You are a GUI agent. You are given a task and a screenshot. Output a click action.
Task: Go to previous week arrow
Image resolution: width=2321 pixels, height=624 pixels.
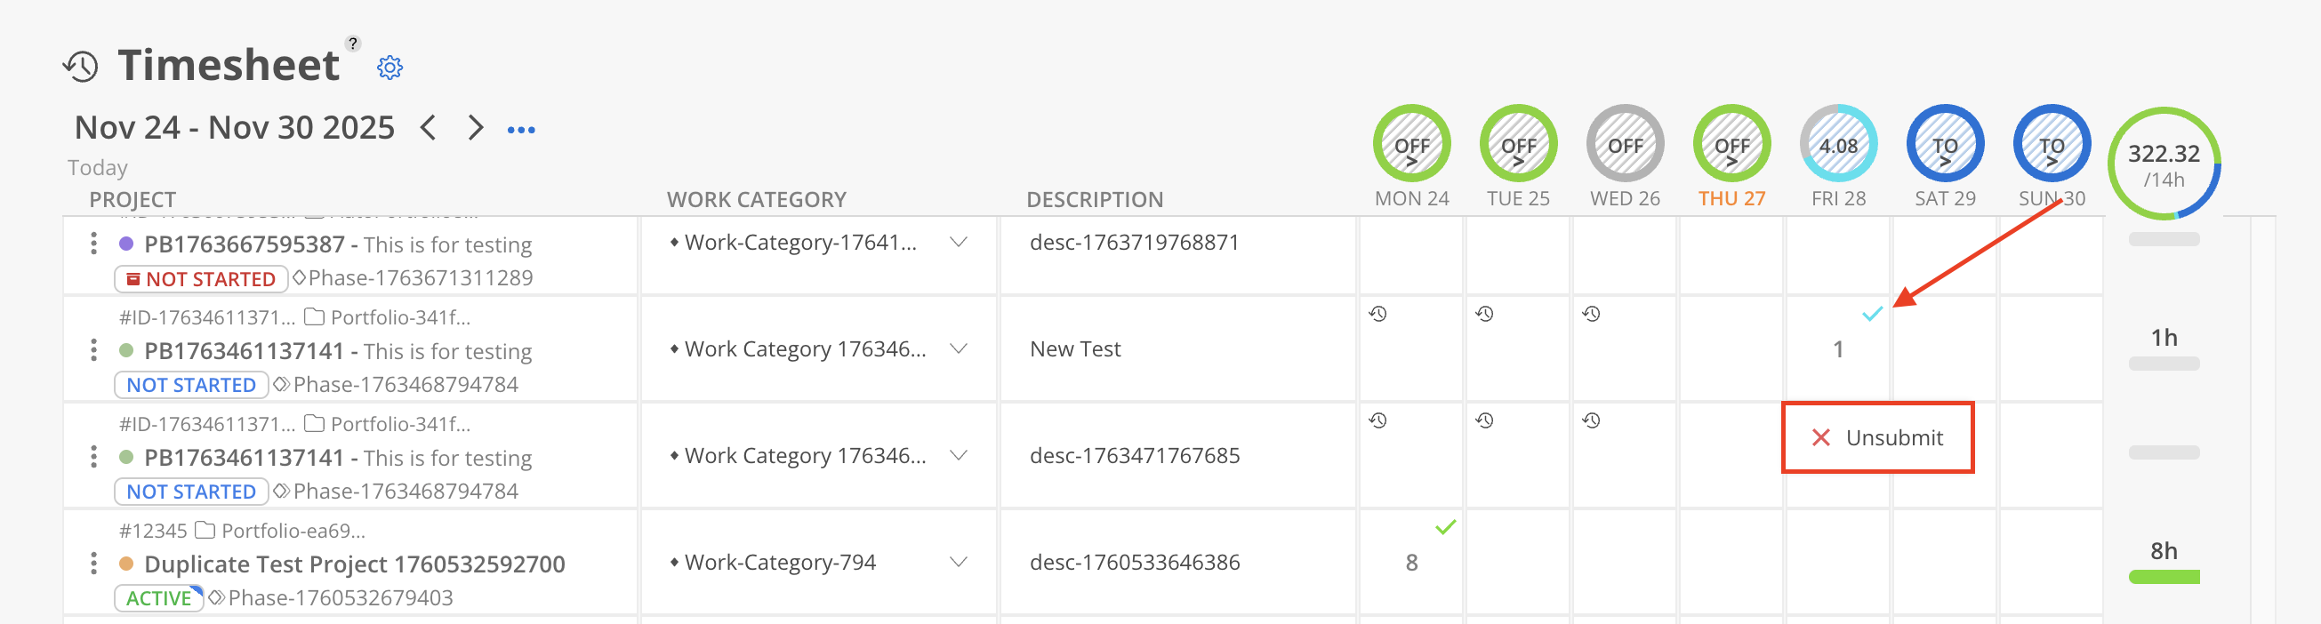(429, 128)
